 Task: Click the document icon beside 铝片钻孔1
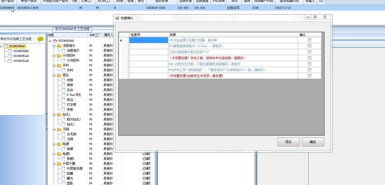click(63, 119)
